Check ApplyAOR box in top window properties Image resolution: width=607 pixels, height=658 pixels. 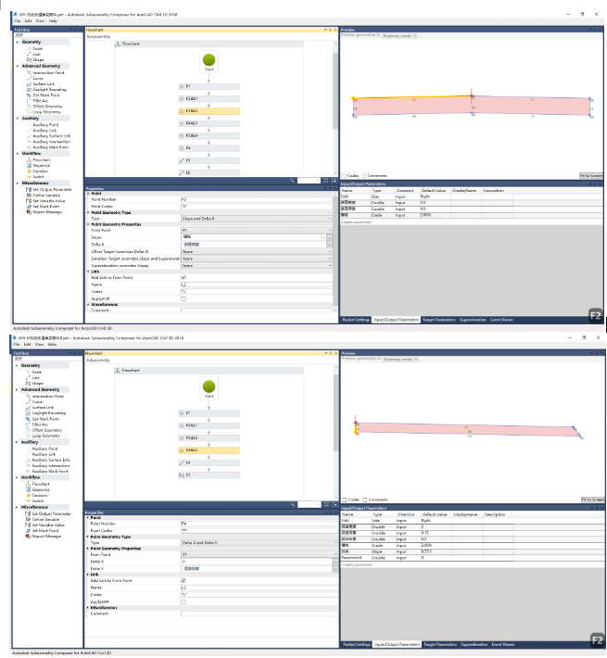coord(183,298)
